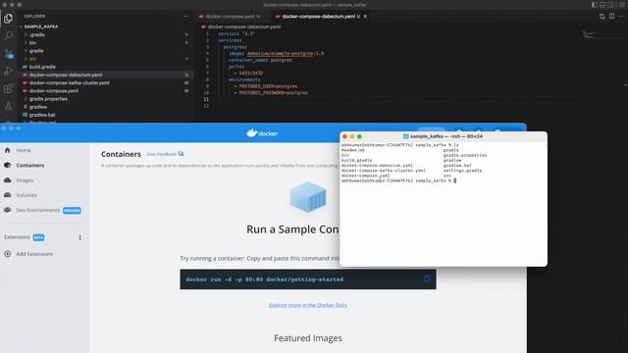Open Home in Docker Desktop sidebar

(x=24, y=150)
